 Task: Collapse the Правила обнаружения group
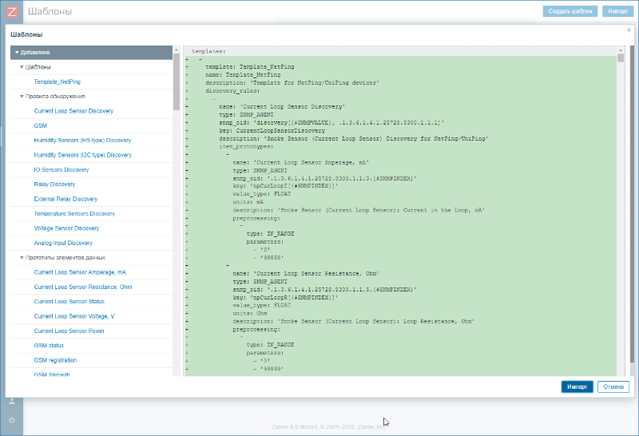tap(22, 97)
